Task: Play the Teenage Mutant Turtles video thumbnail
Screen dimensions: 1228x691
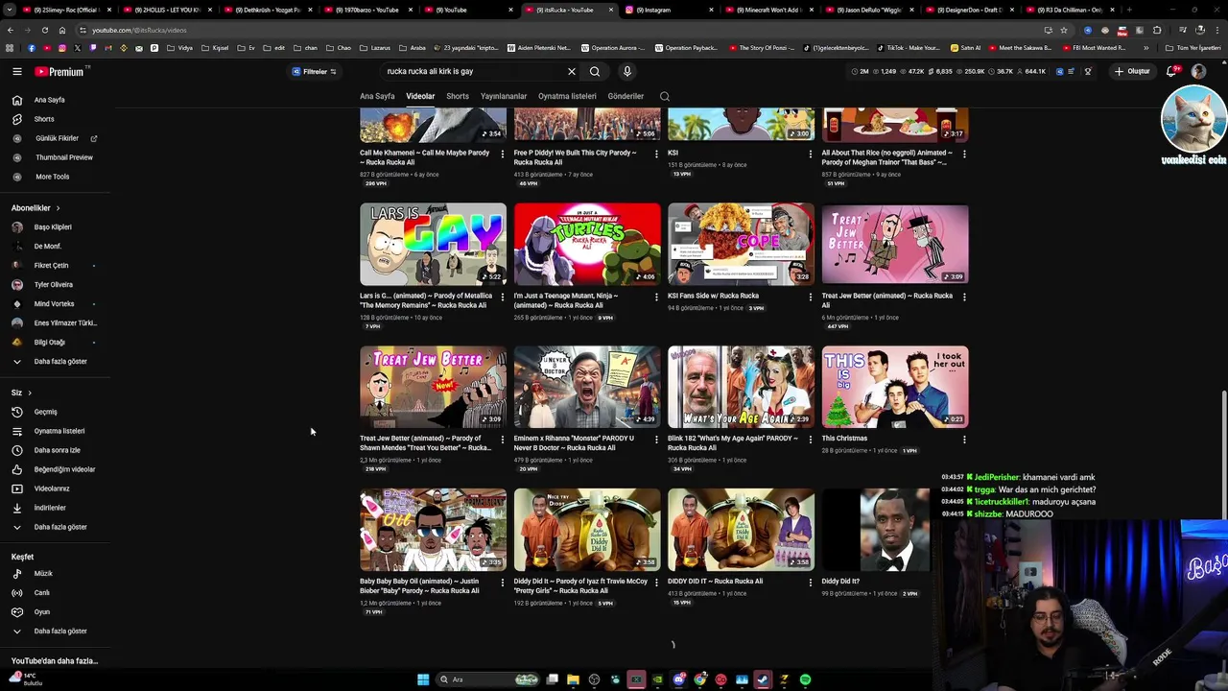Action: [x=587, y=244]
